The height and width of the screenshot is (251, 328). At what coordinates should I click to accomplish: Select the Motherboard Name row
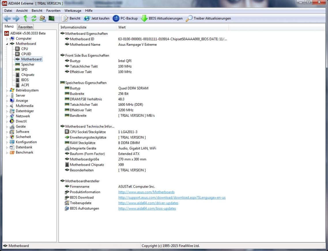[x=111, y=45]
